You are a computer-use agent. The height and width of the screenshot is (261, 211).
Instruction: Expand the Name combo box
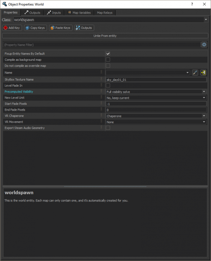187,73
